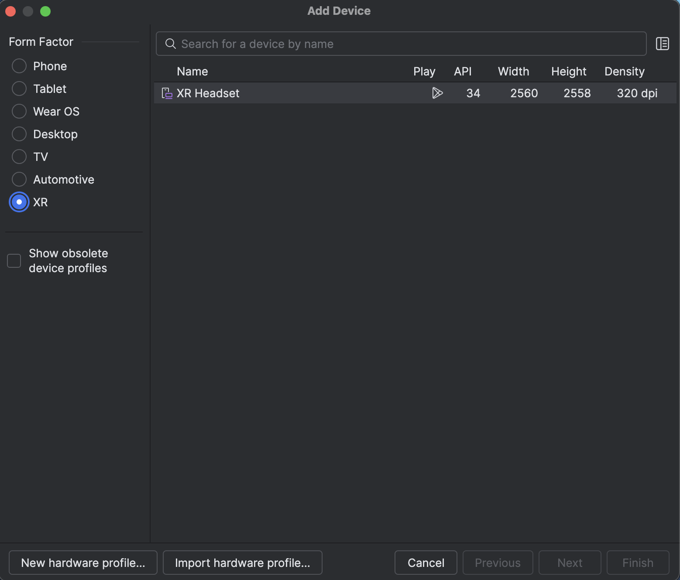The height and width of the screenshot is (580, 680).
Task: Click the Finish button
Action: click(638, 563)
